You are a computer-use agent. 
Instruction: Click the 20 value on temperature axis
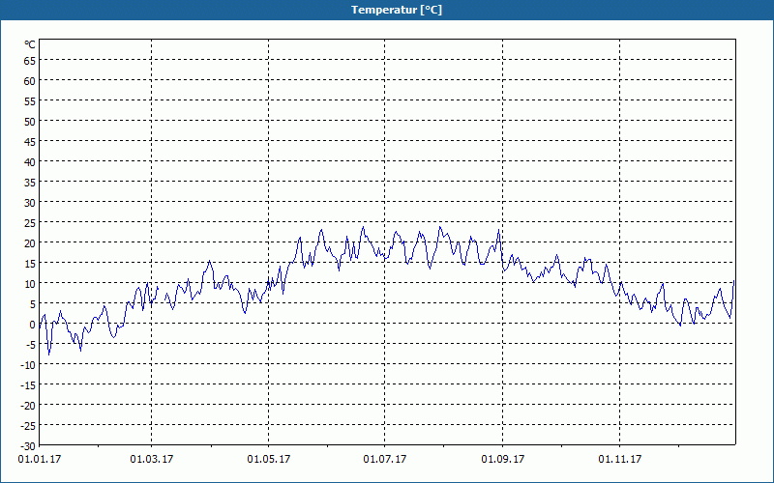[30, 243]
